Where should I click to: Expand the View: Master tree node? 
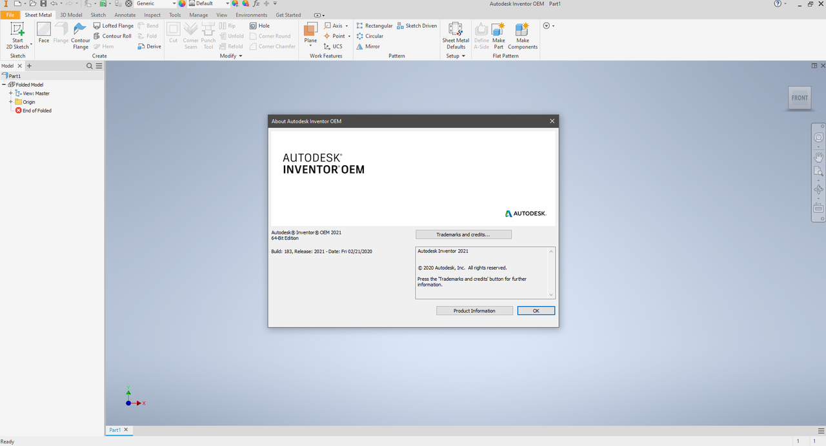pyautogui.click(x=11, y=94)
